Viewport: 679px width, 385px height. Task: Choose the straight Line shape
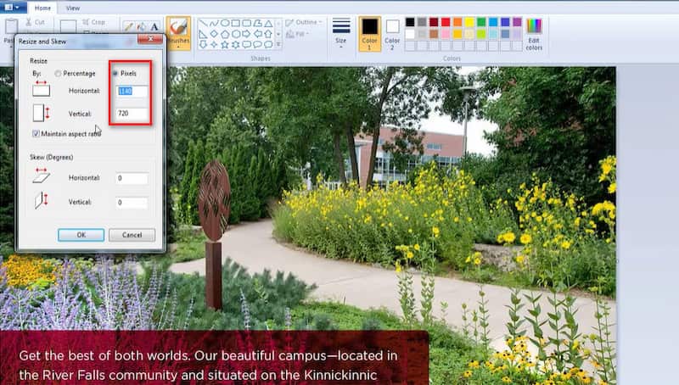[203, 23]
